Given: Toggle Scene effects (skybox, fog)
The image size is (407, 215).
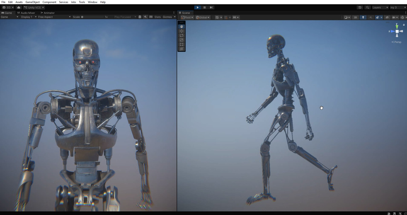Looking at the screenshot, I should pos(377,17).
